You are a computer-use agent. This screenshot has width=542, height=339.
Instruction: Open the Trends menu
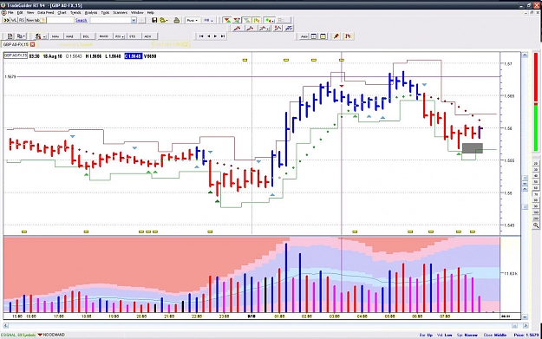[x=75, y=12]
